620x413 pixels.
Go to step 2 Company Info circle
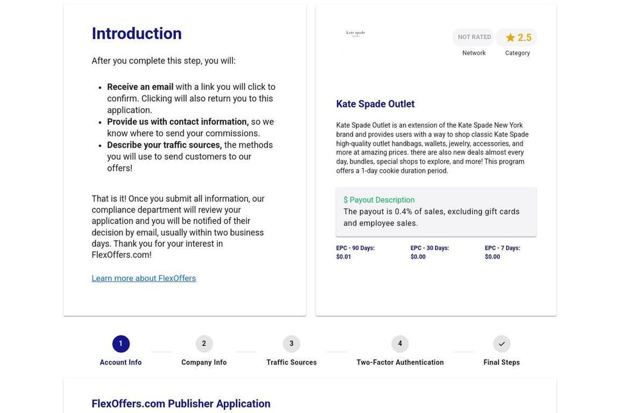pos(204,344)
